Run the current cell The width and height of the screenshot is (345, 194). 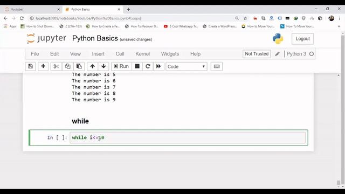click(x=121, y=66)
